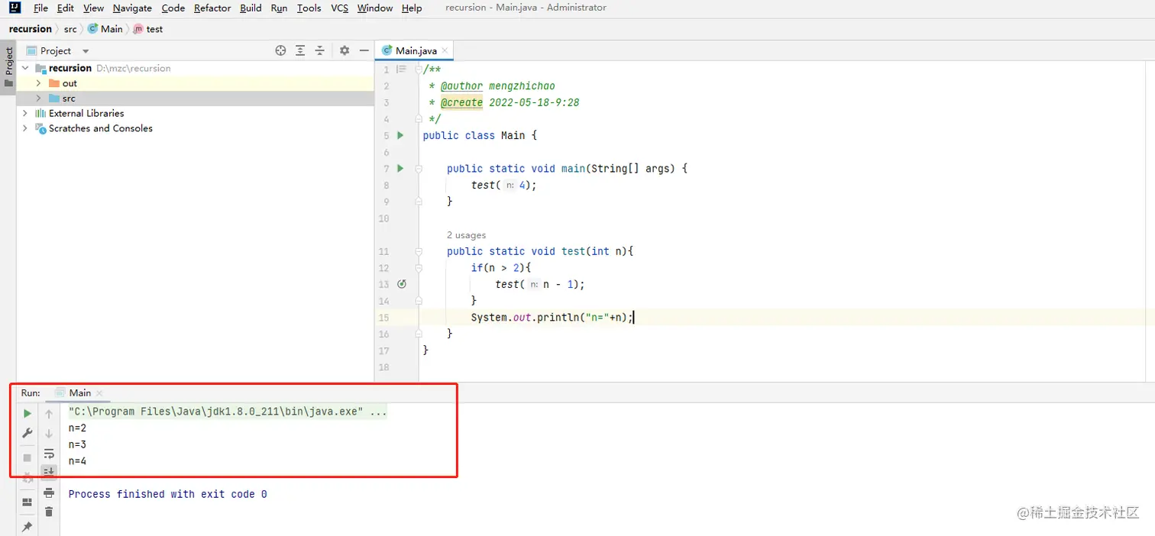
Task: Fold the test method at line 11
Action: 419,251
